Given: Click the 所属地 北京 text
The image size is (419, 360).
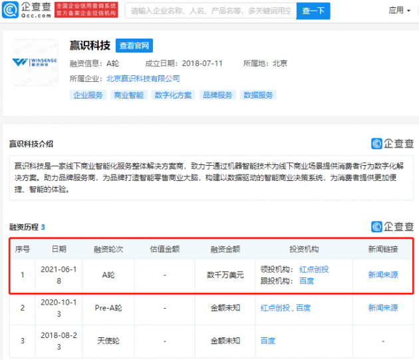Looking at the screenshot, I should click(x=265, y=63).
